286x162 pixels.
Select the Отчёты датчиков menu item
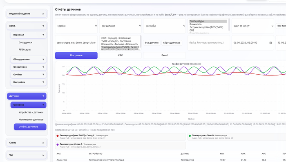tap(30, 127)
